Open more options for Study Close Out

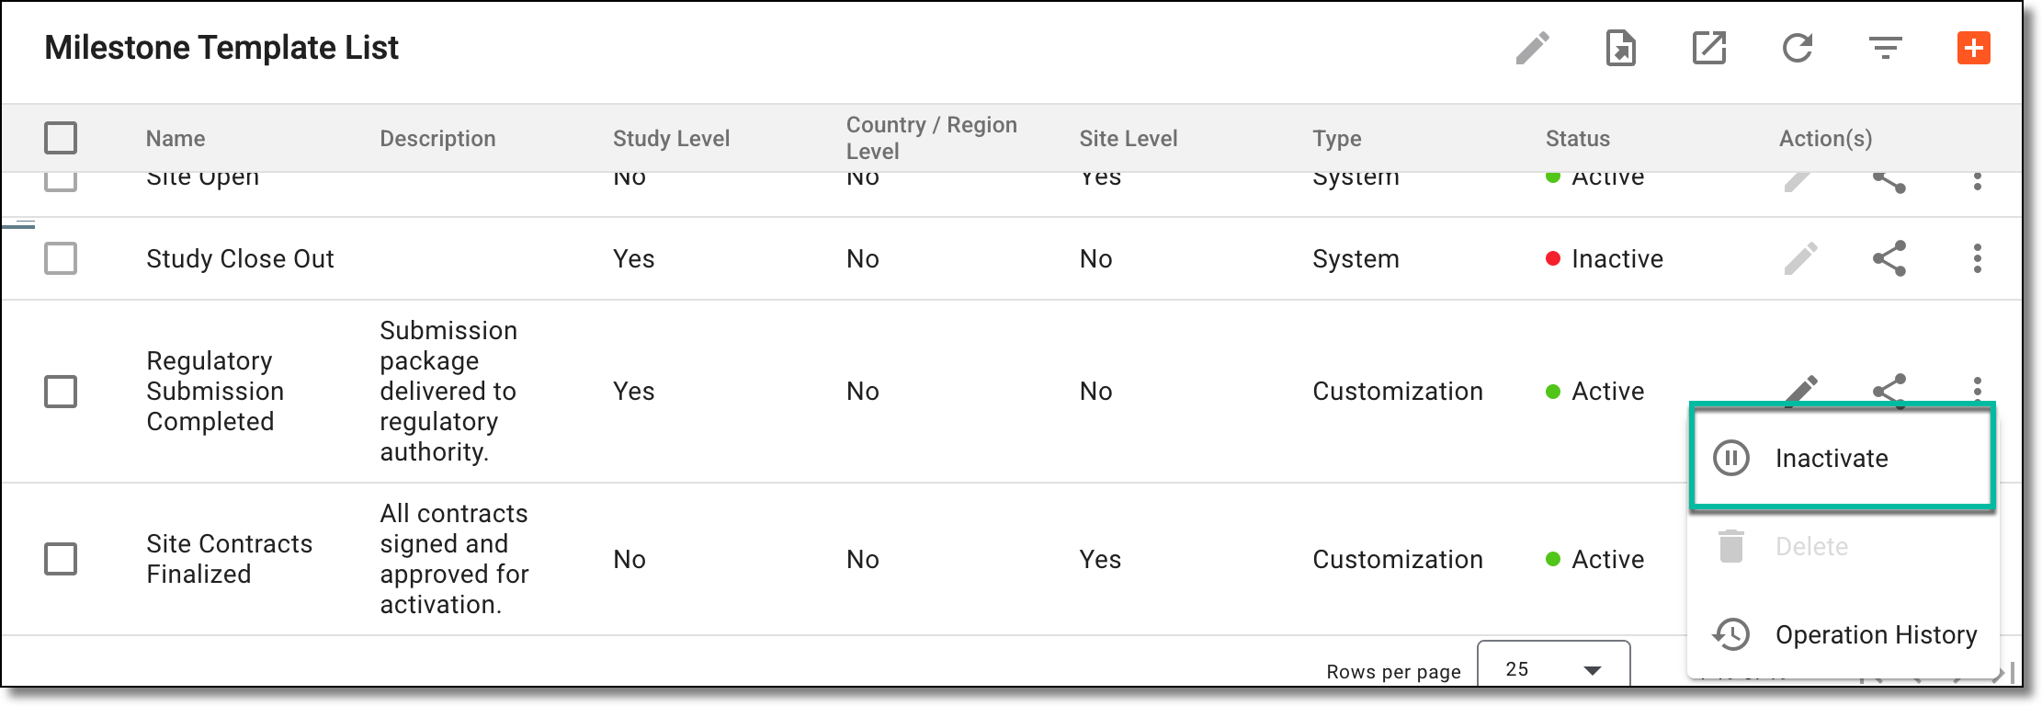(x=1977, y=258)
